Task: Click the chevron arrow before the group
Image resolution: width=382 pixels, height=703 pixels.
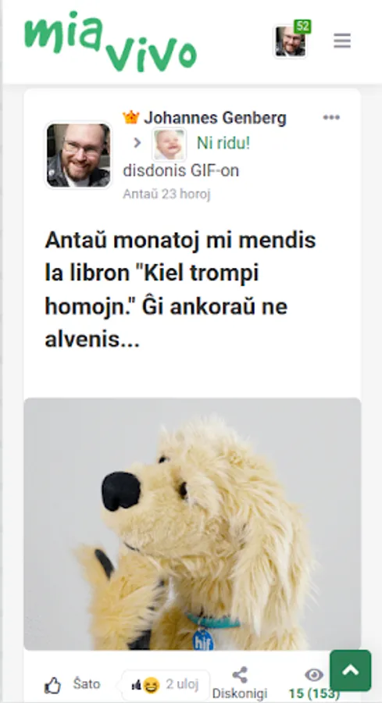Action: click(137, 144)
